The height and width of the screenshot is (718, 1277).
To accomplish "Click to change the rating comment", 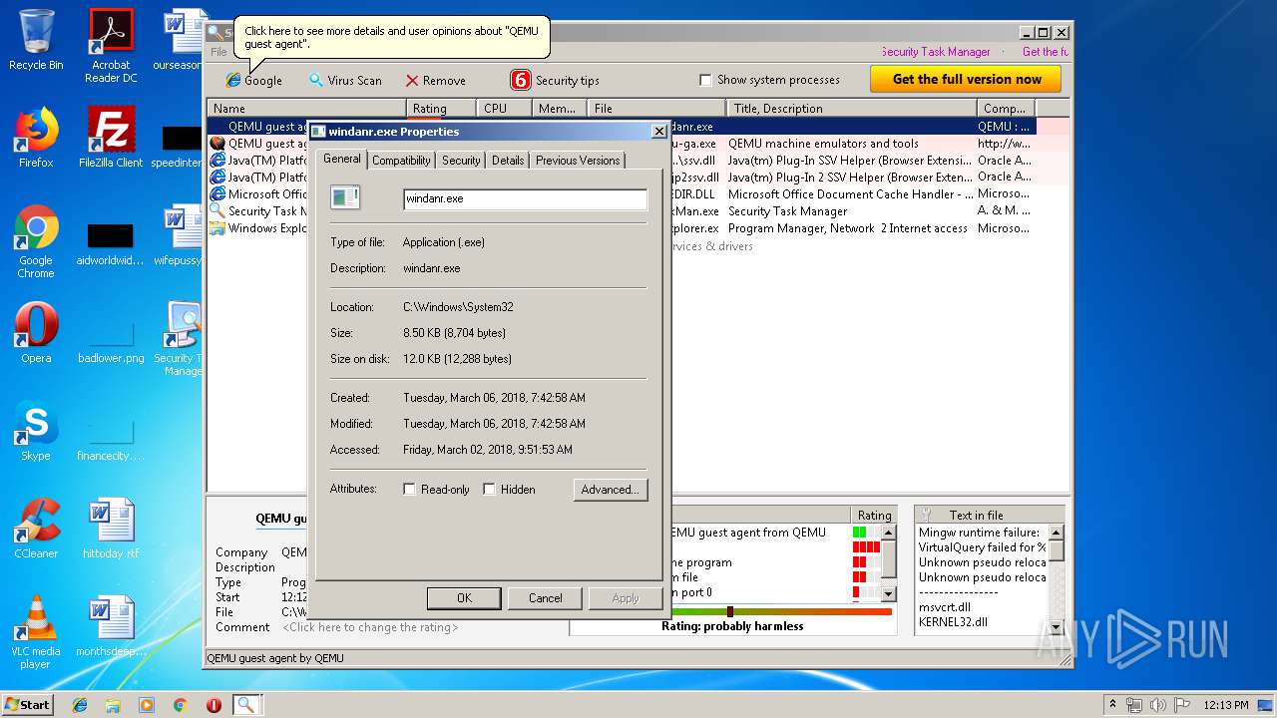I will pos(370,627).
